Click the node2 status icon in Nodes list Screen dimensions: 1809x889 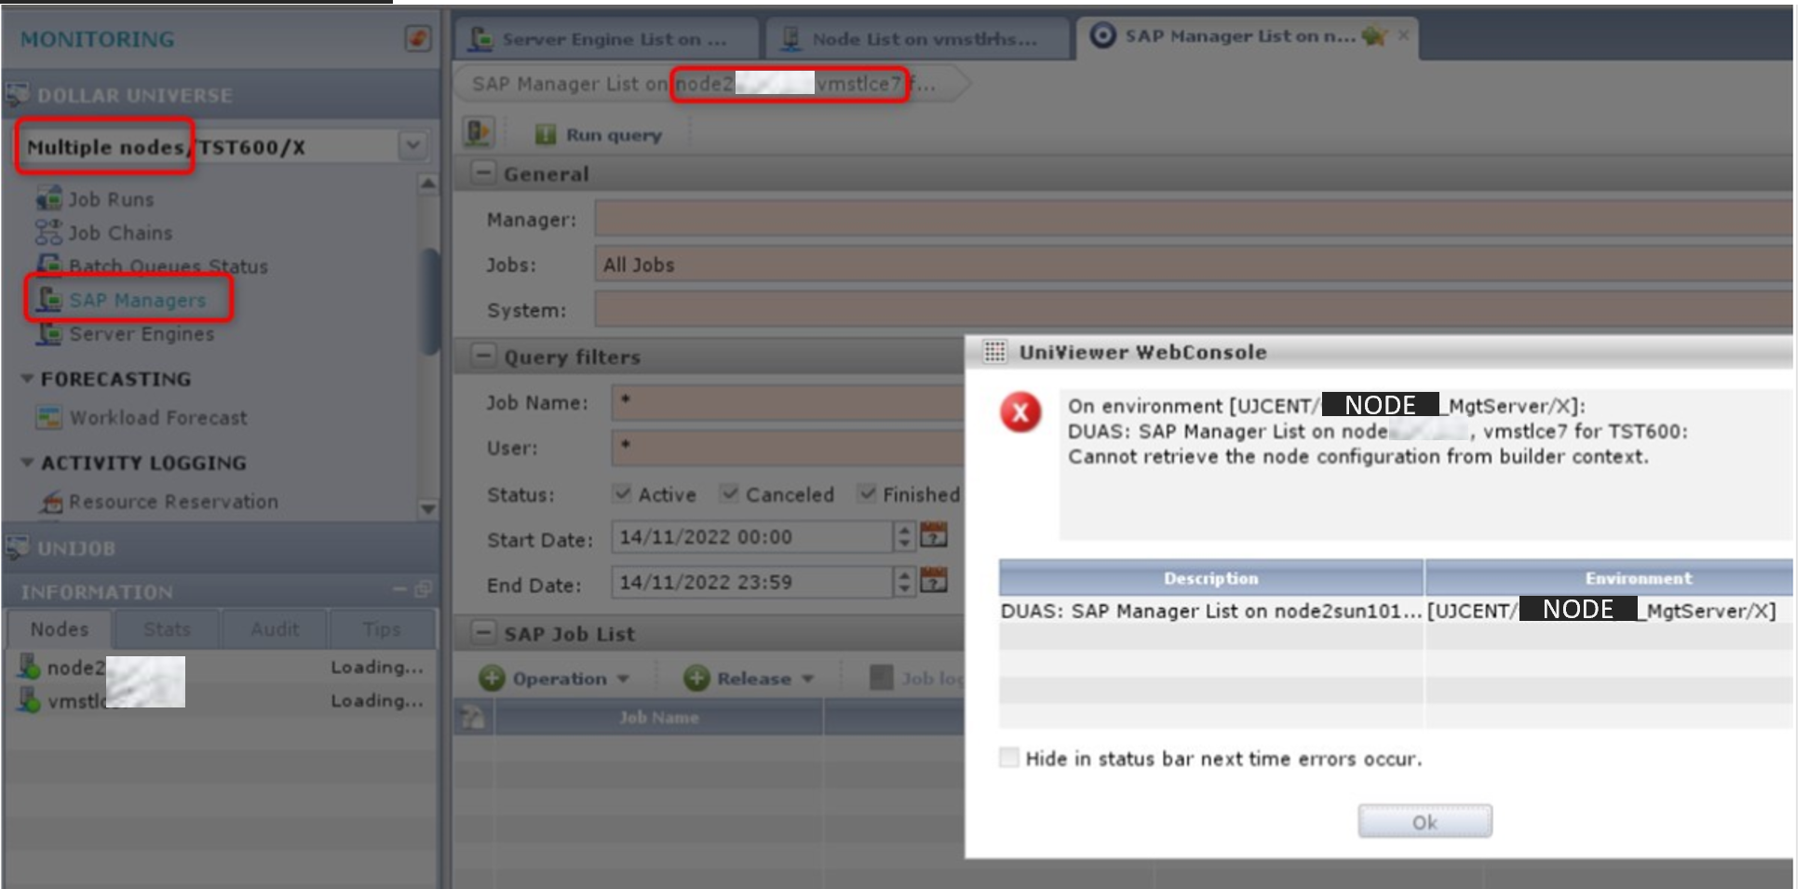click(x=29, y=667)
